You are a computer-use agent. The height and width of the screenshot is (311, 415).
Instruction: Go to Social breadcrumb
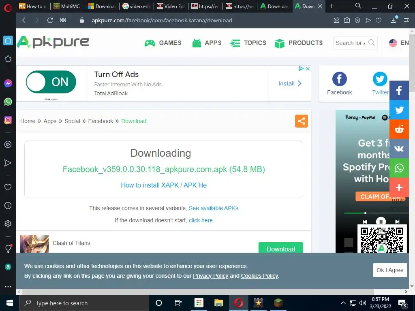(72, 121)
